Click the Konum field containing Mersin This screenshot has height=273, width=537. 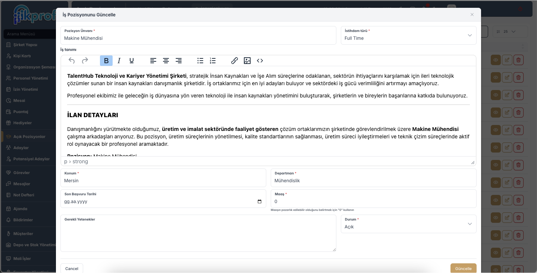(x=163, y=178)
